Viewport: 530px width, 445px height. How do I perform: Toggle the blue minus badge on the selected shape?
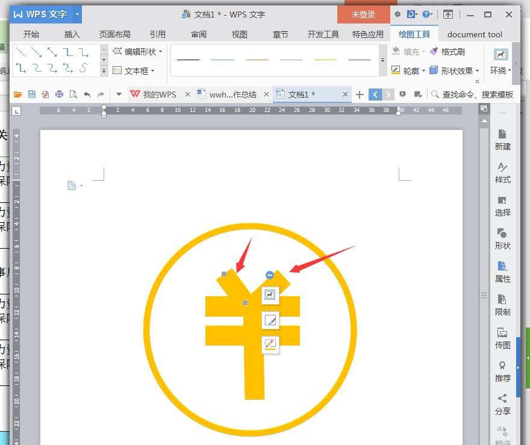[269, 275]
